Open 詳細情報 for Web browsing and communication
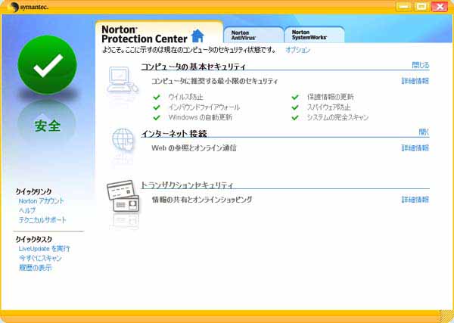454x323 pixels. [415, 148]
